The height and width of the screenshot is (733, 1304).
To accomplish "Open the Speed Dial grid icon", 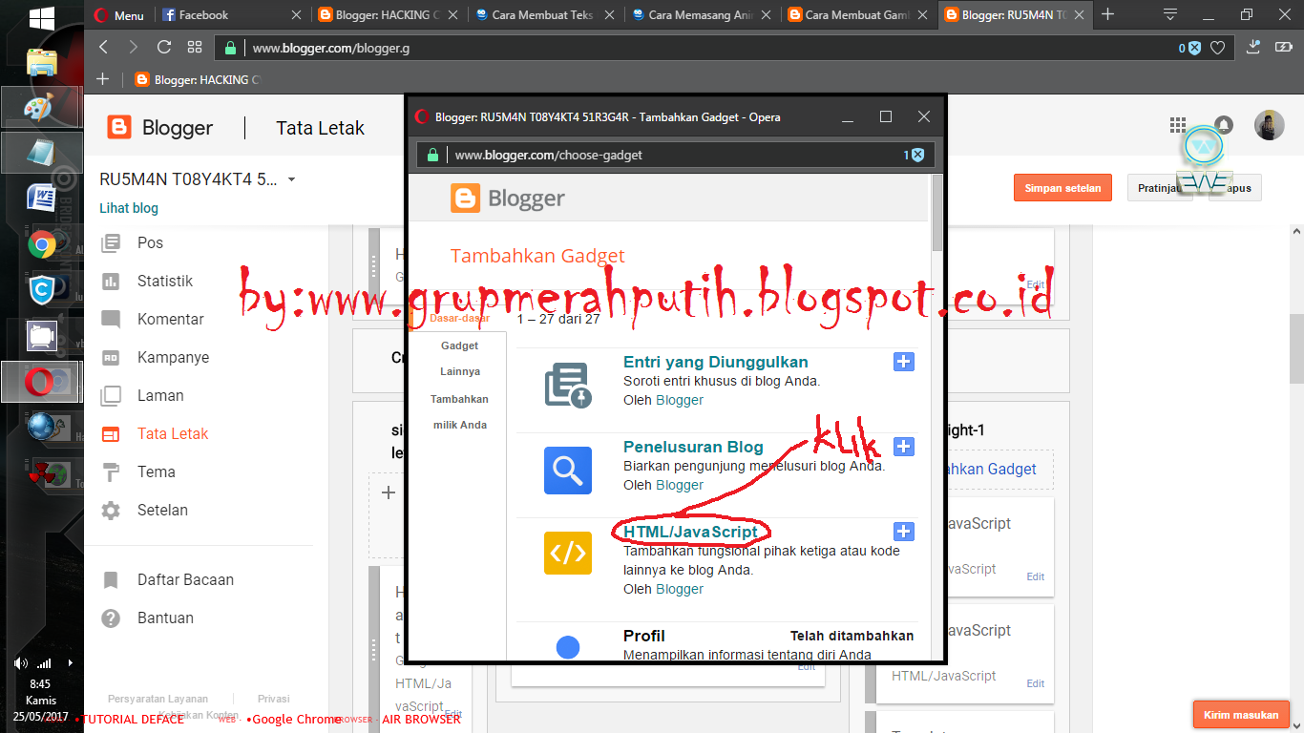I will [x=194, y=47].
